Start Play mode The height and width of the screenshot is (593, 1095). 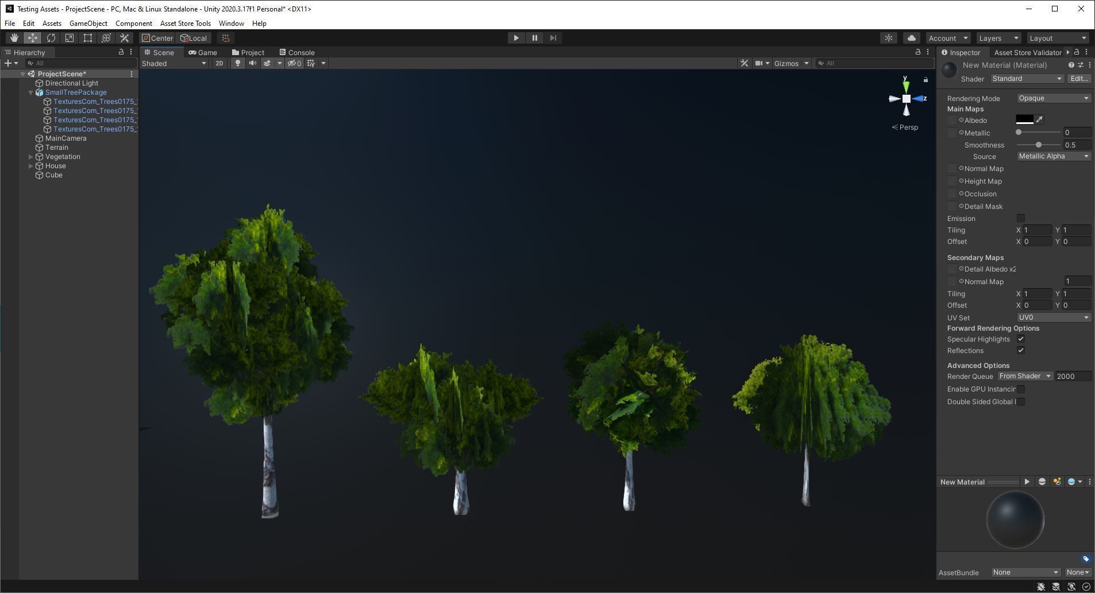[x=516, y=38]
